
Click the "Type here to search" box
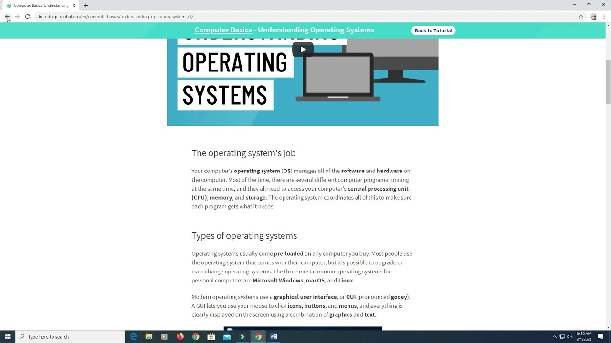(70, 337)
